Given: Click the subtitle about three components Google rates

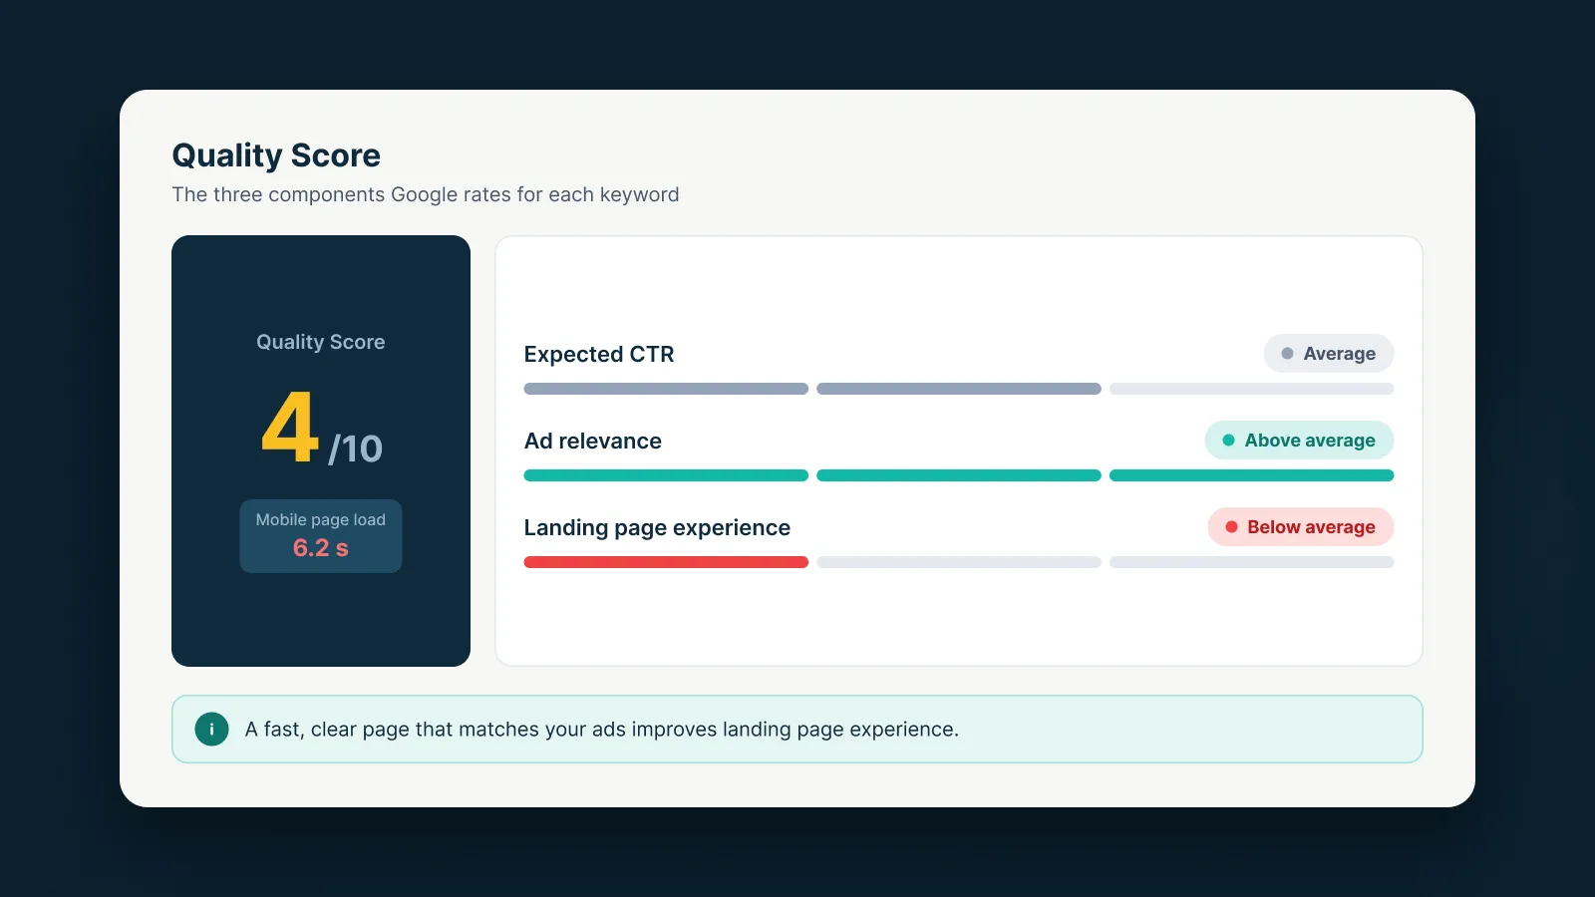Looking at the screenshot, I should pos(426,194).
